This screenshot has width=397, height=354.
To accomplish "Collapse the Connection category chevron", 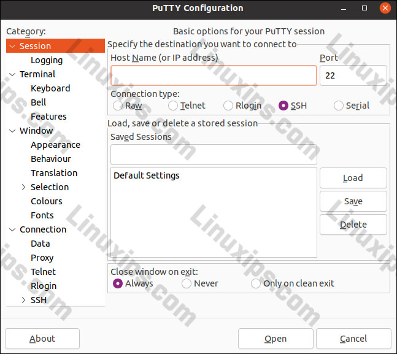I will pyautogui.click(x=12, y=229).
